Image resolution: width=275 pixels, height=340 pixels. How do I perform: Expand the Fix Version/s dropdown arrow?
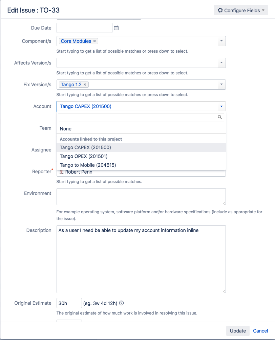coord(221,85)
